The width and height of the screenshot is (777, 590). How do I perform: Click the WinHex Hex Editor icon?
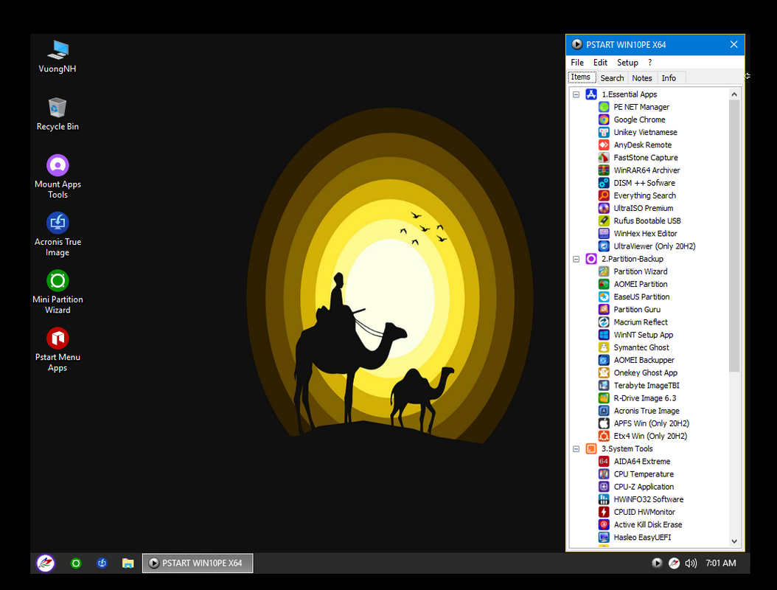click(x=604, y=234)
